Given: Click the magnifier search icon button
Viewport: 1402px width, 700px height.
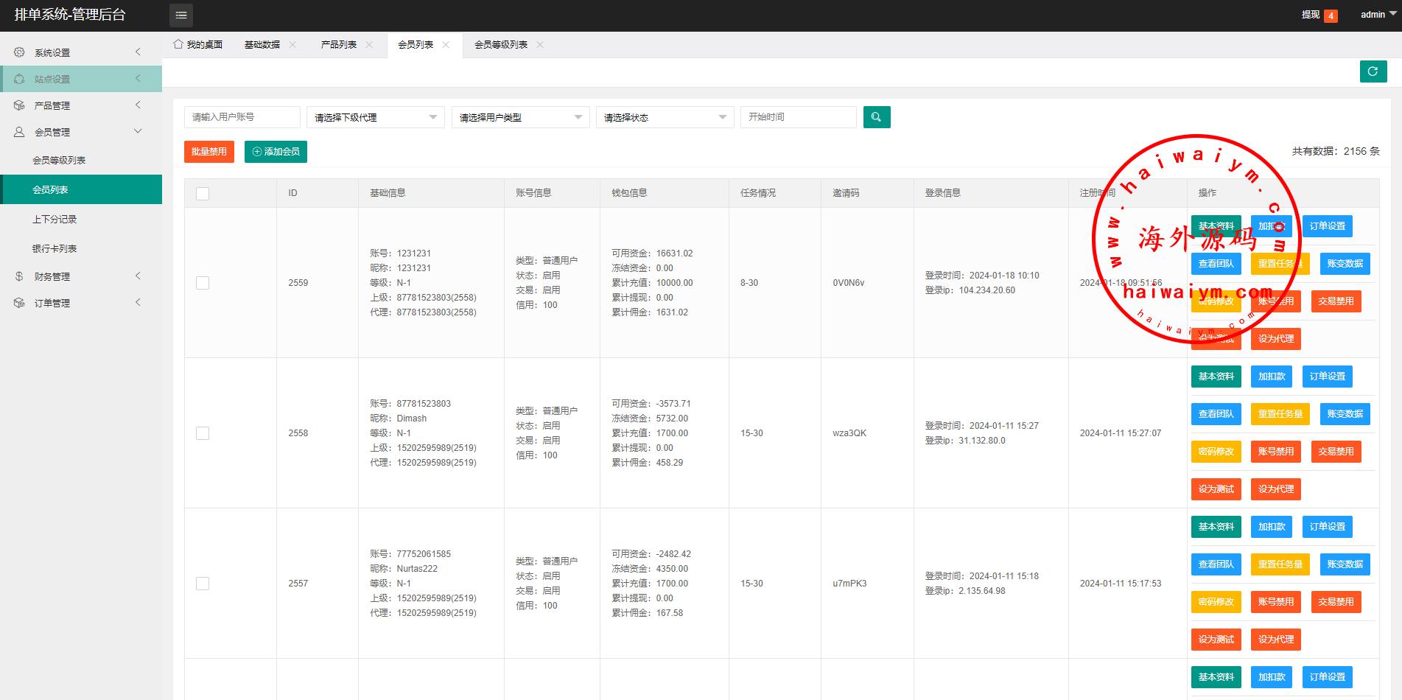Looking at the screenshot, I should point(876,117).
